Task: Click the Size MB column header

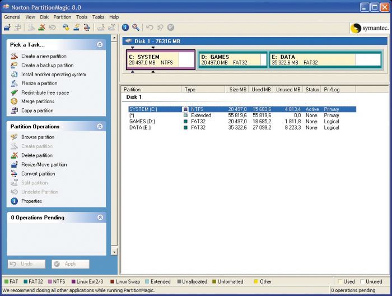Action: coord(237,89)
